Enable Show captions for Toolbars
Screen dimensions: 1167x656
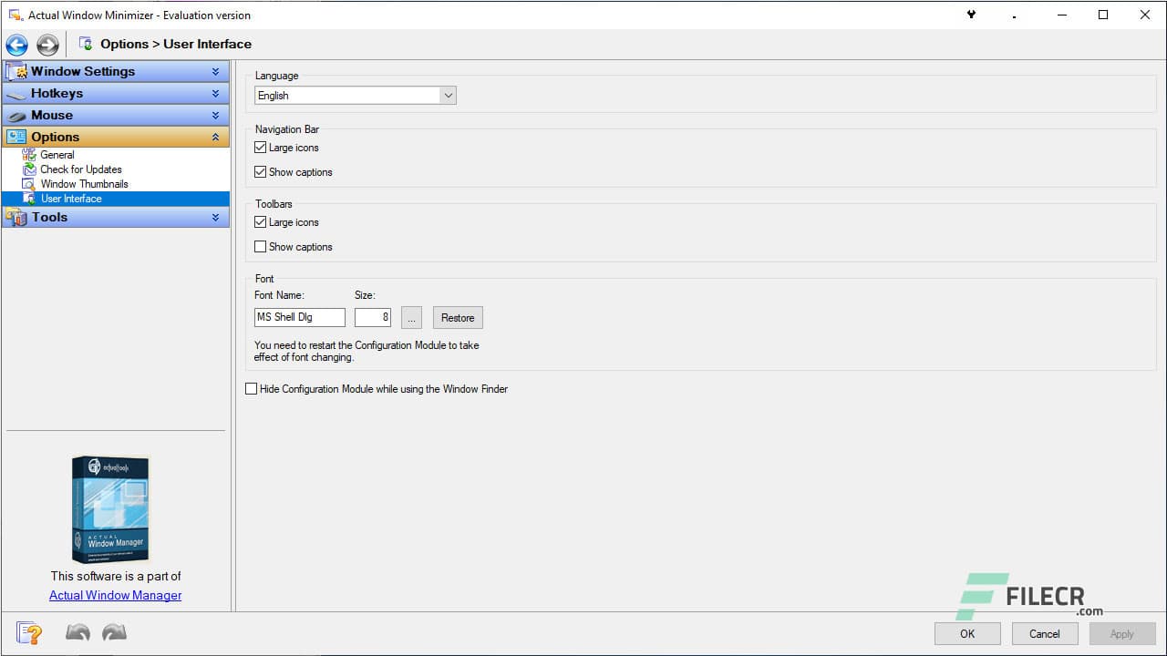[x=260, y=246]
